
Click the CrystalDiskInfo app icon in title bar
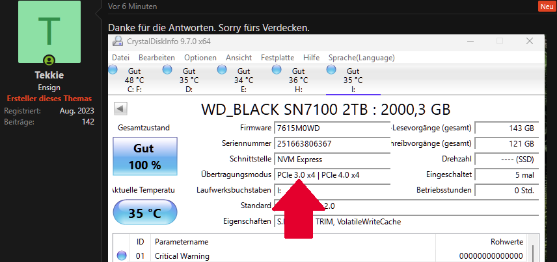118,42
